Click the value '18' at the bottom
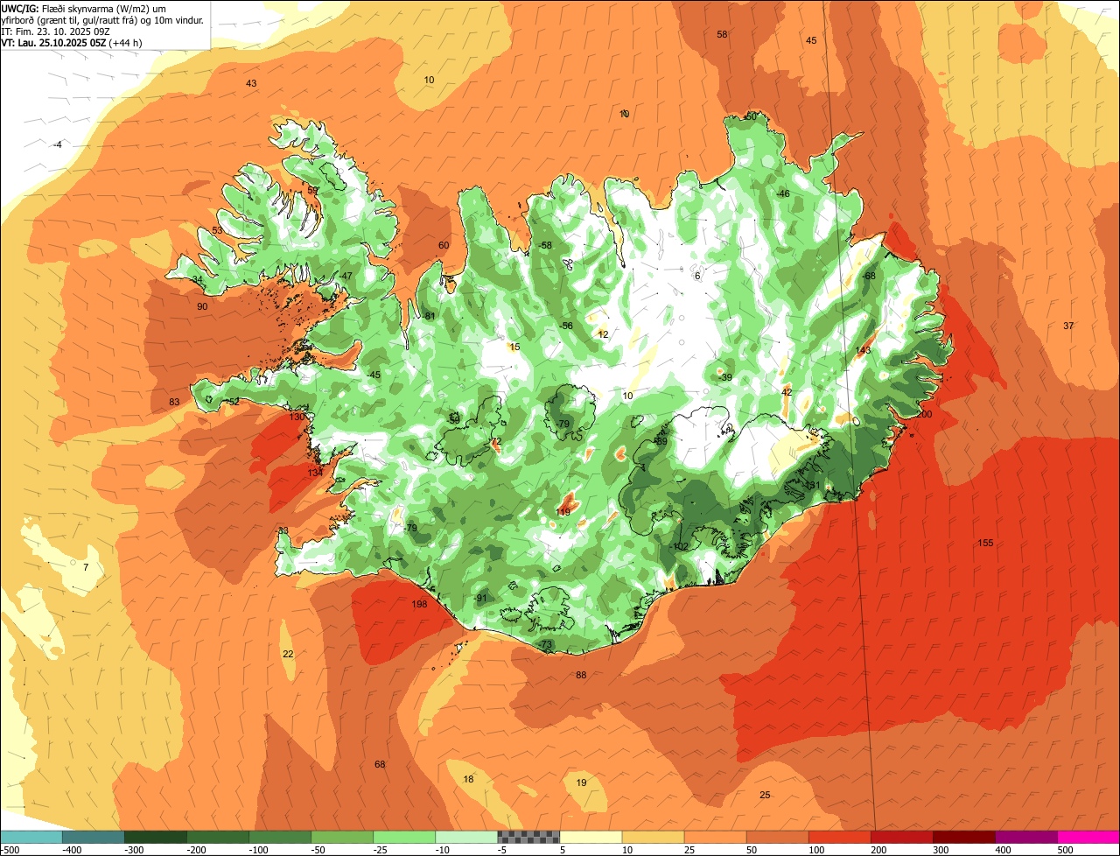This screenshot has width=1120, height=856. point(468,780)
